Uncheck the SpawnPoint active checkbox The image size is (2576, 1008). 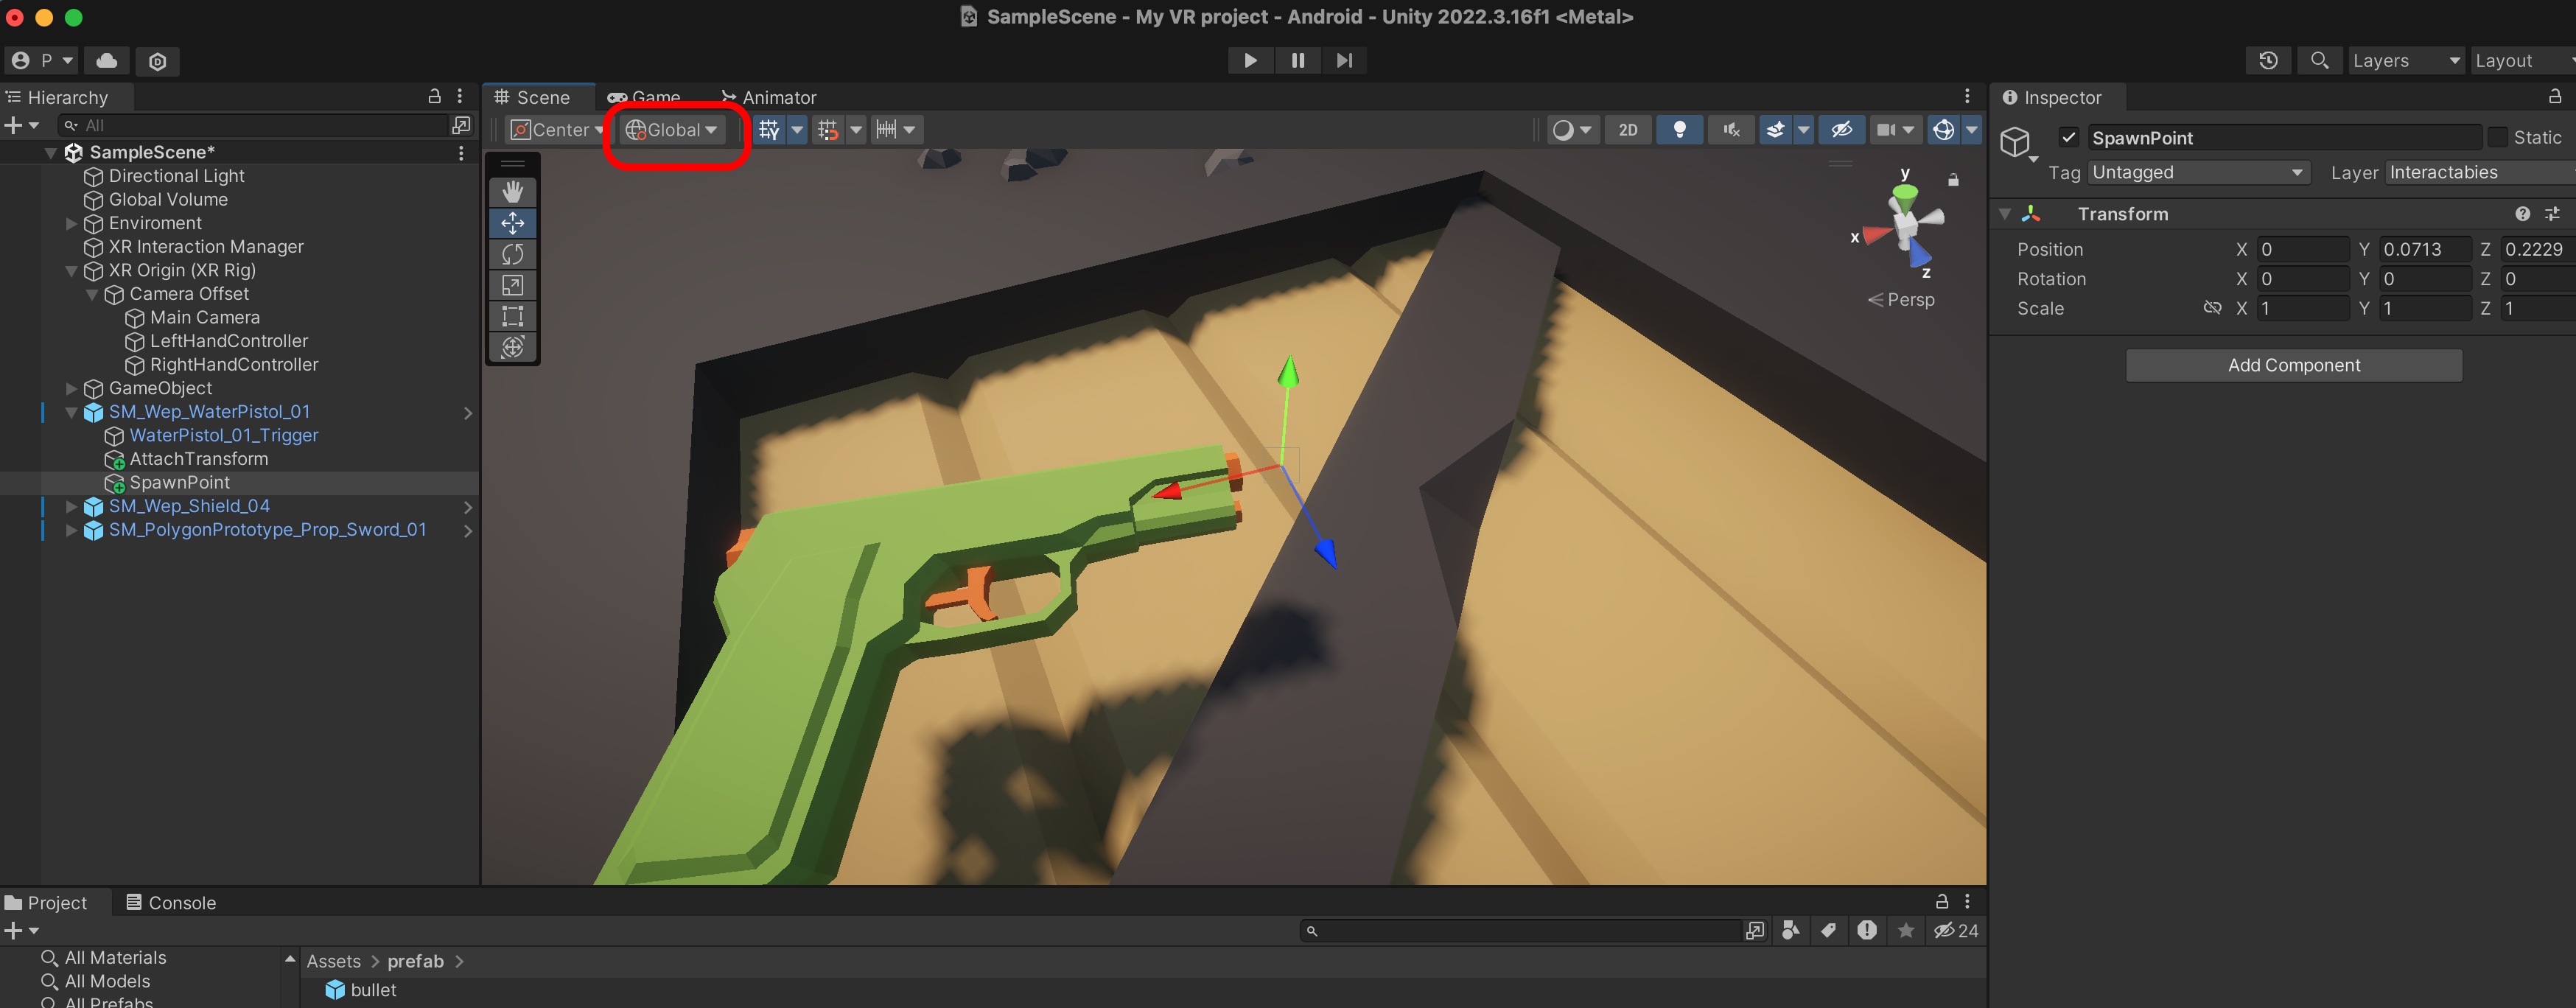(2068, 137)
